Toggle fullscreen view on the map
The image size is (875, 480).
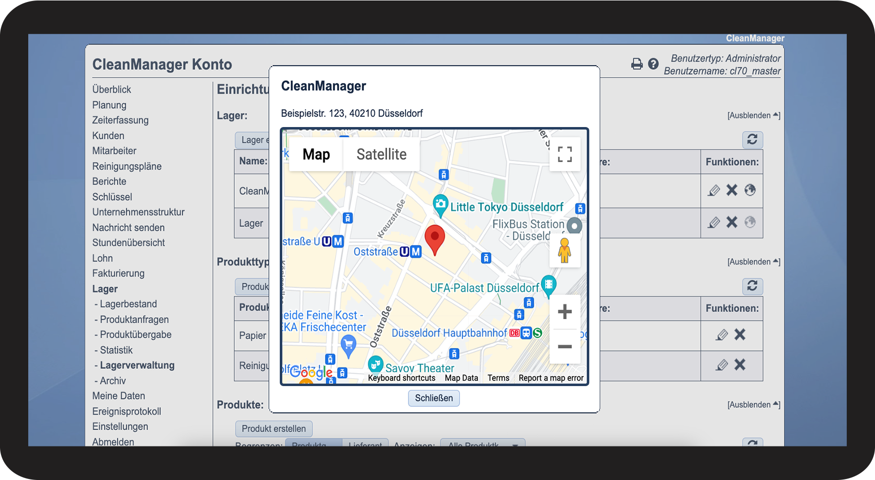(x=565, y=154)
